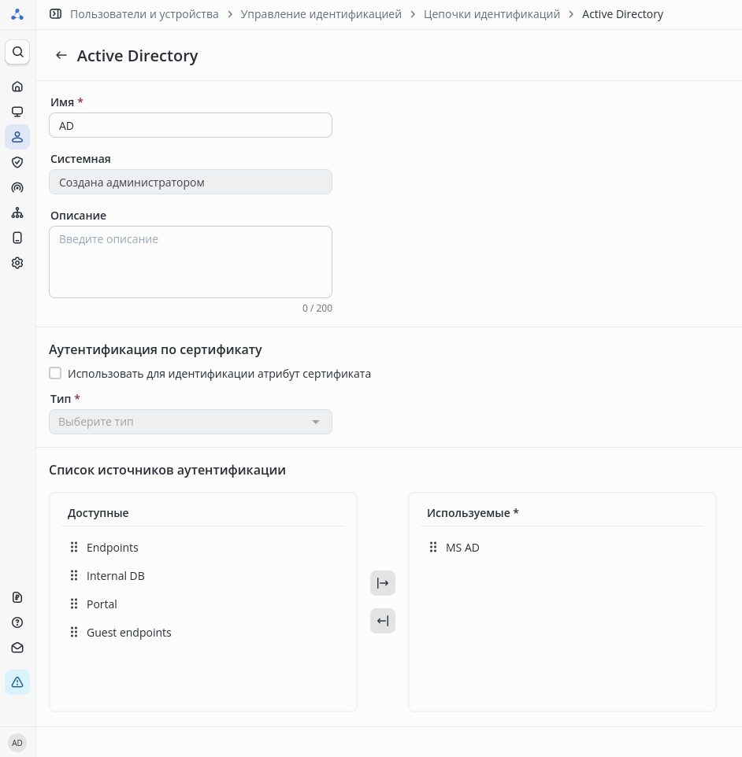This screenshot has height=757, width=742.
Task: Open settings gear icon in sidebar
Action: 17,263
